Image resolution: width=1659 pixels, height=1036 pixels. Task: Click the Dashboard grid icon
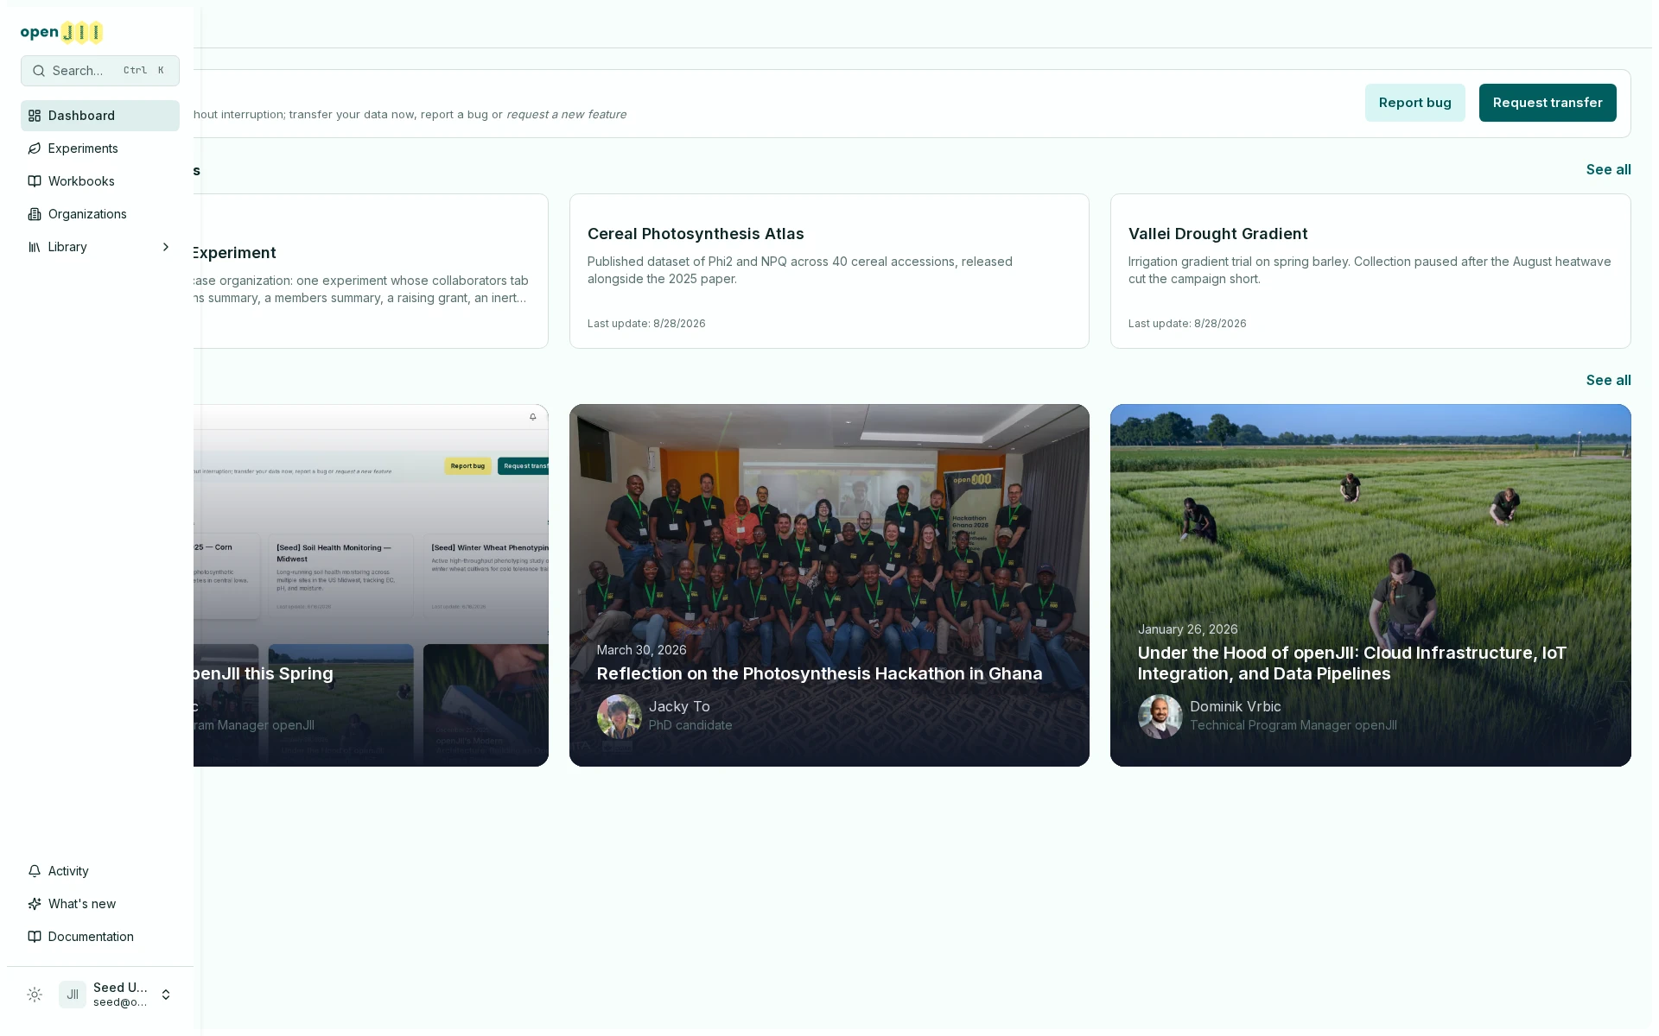35,116
